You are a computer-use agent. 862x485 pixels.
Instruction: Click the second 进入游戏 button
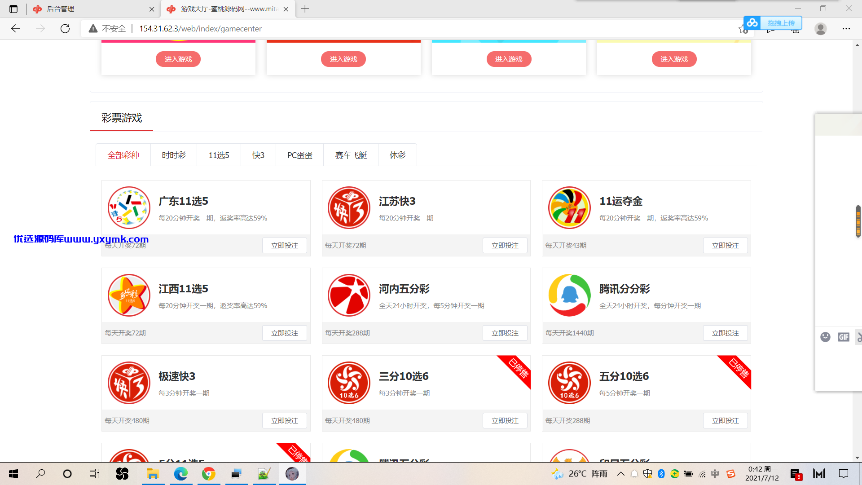pyautogui.click(x=343, y=59)
